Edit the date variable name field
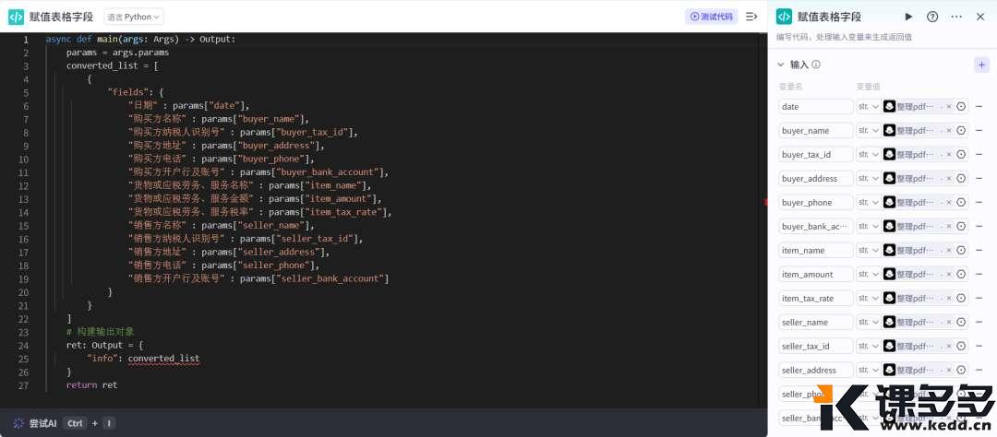 816,107
